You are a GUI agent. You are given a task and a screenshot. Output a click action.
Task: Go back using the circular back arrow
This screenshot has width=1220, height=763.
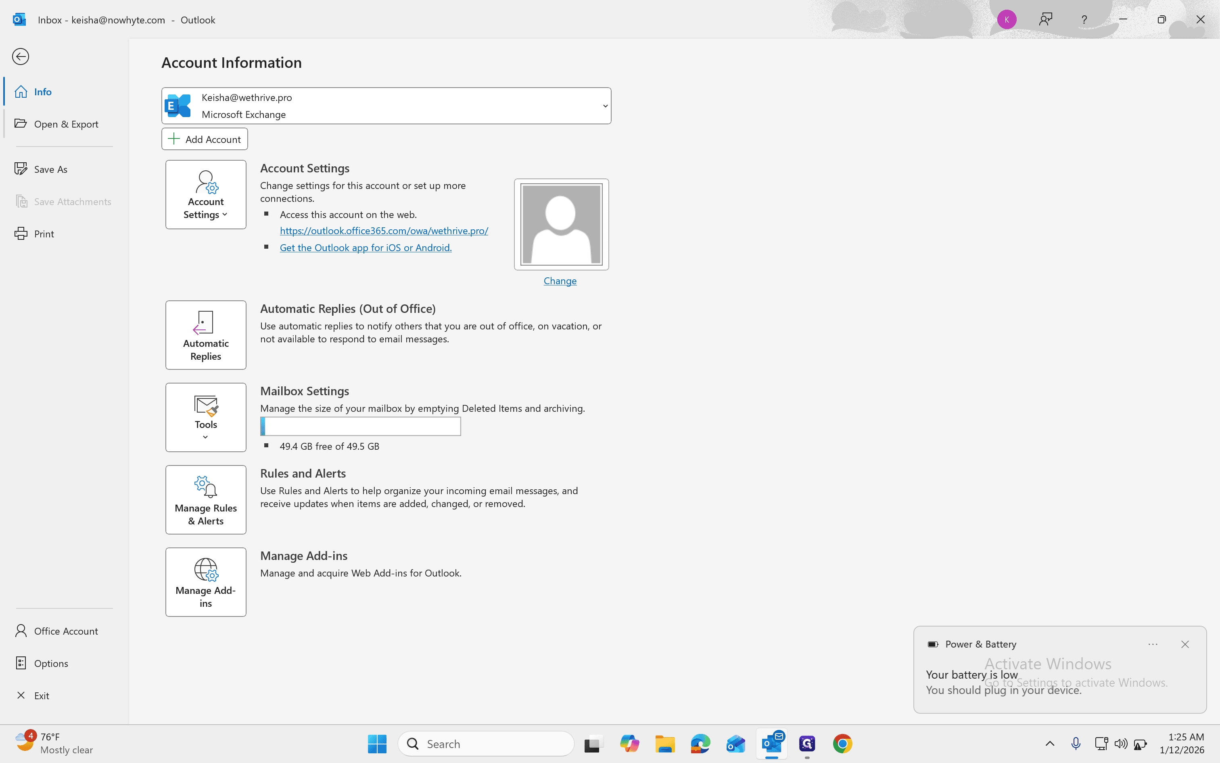(21, 57)
